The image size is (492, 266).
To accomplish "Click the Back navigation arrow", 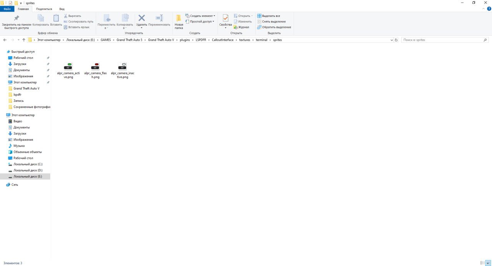I will pos(5,40).
